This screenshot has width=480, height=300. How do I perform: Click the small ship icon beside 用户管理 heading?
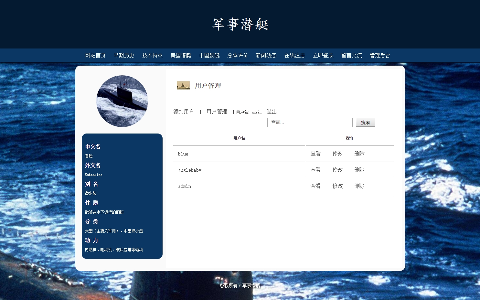click(x=183, y=85)
